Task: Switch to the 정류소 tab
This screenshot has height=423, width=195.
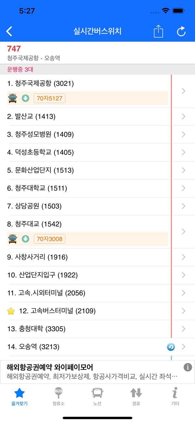Action: point(58,397)
